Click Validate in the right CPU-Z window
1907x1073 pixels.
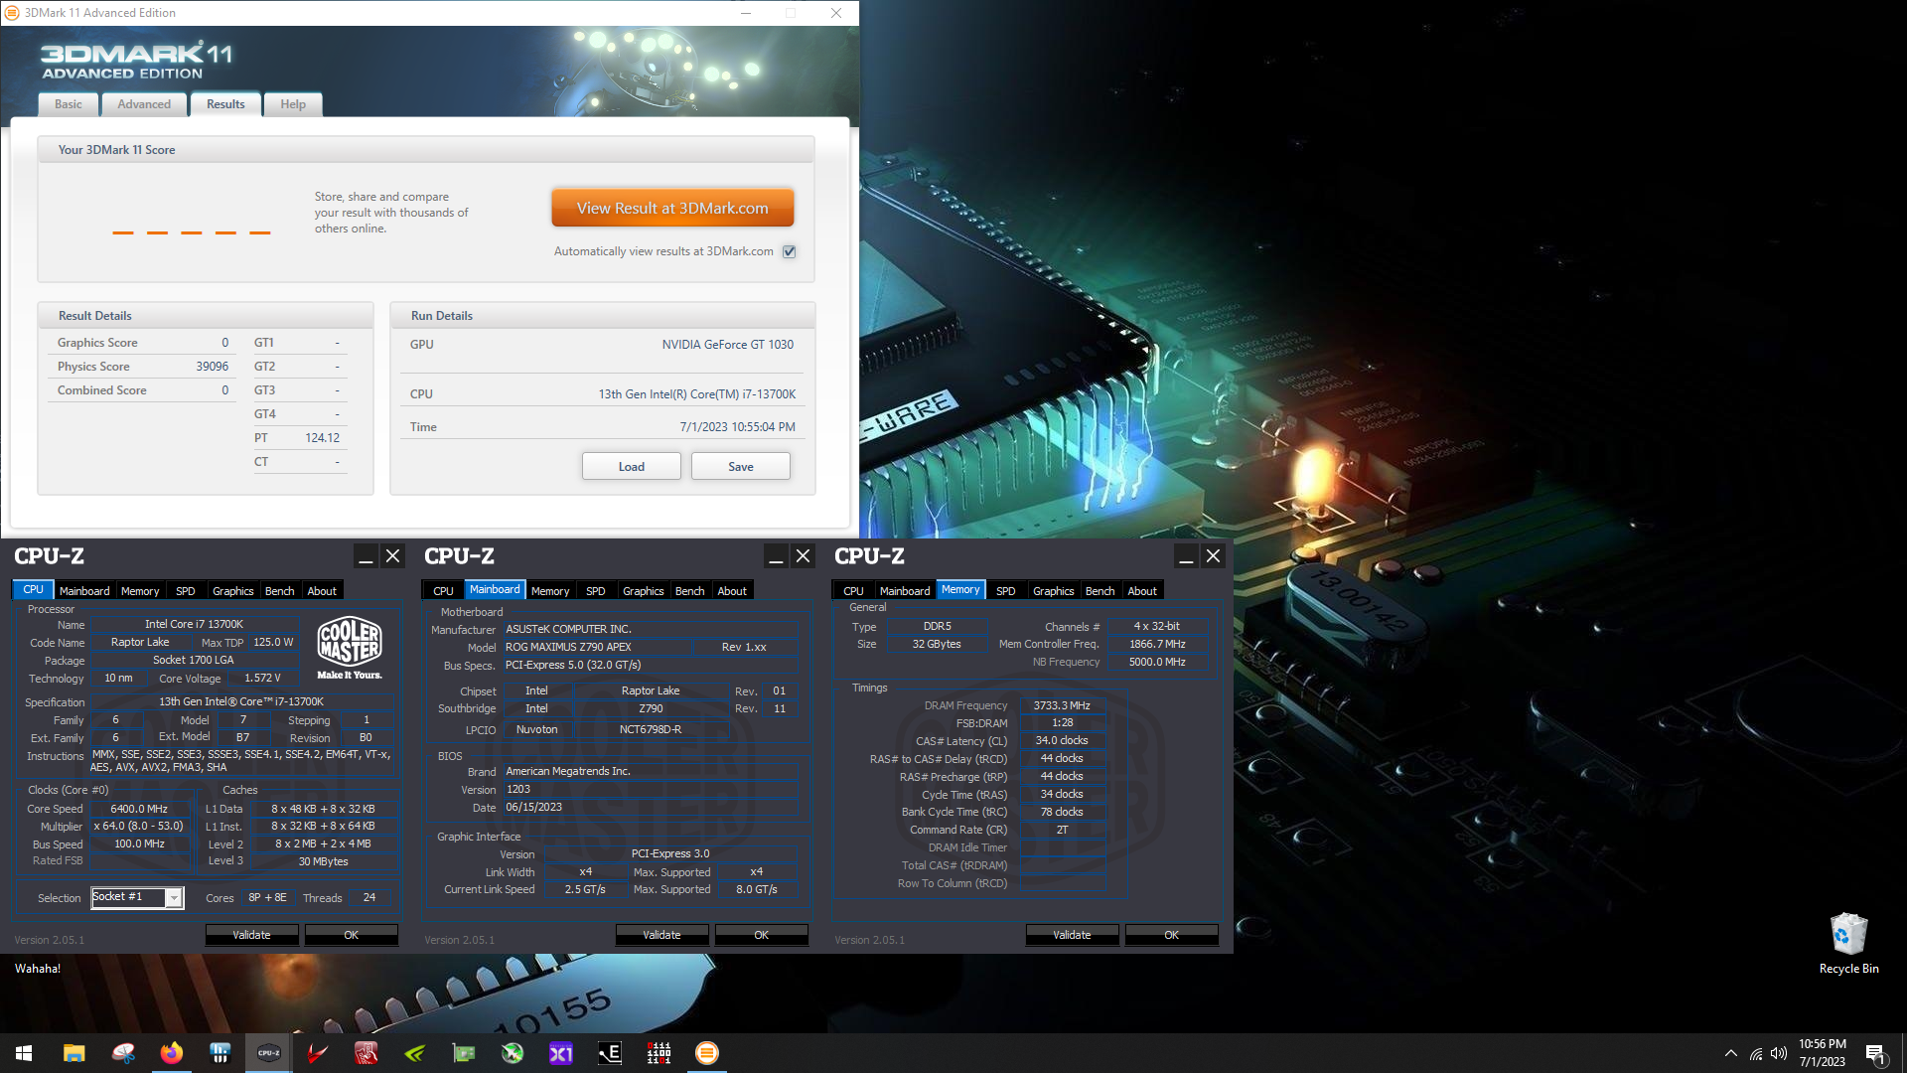(1072, 935)
